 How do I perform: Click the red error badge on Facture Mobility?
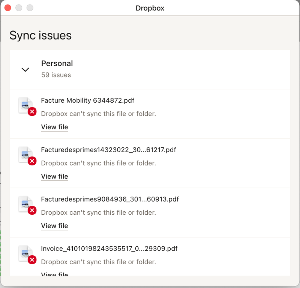click(32, 111)
